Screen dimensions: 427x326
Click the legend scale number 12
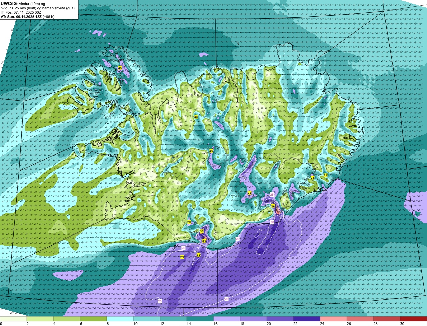pos(162,324)
